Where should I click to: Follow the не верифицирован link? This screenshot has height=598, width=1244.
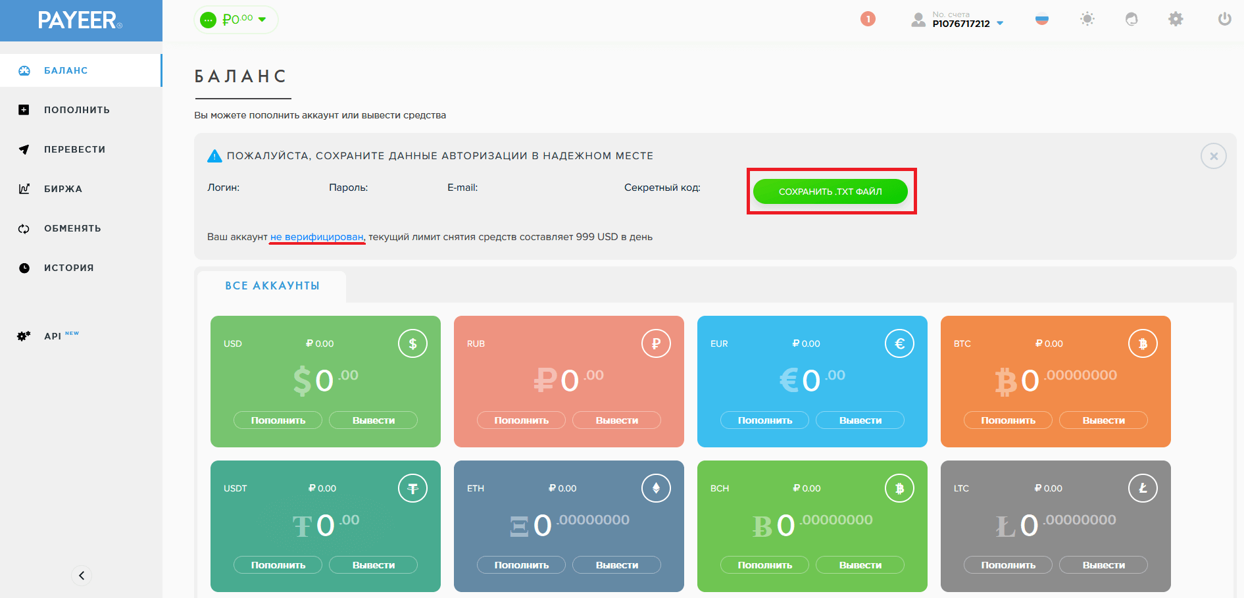(x=317, y=237)
